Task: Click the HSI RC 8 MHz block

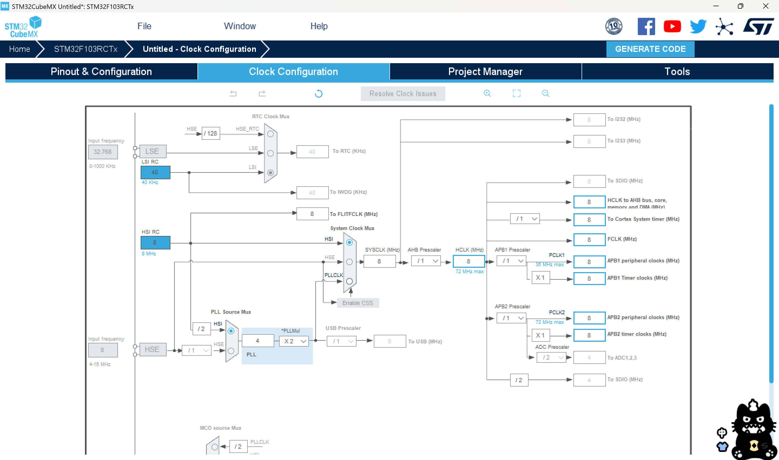Action: click(155, 242)
